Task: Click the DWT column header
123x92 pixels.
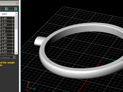Action: coord(6,14)
